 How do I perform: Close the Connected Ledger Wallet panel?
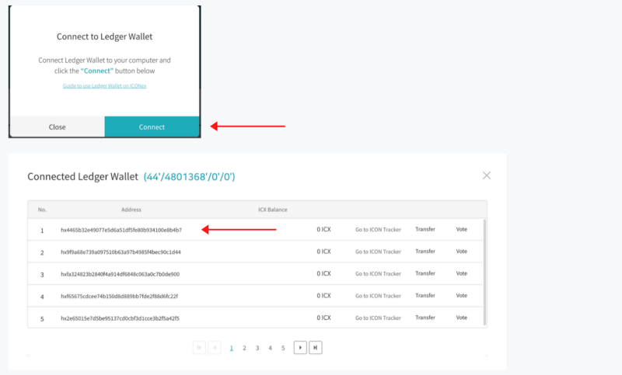point(487,175)
